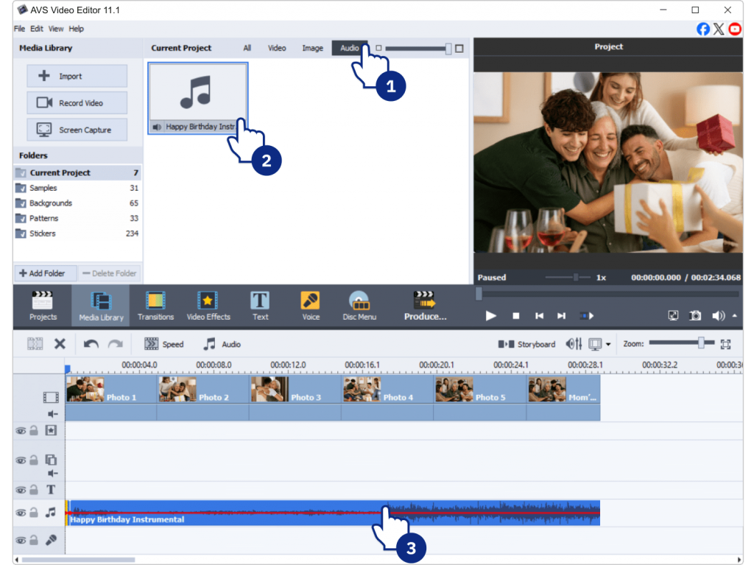Lock the video effects track
This screenshot has width=754, height=565.
point(34,430)
